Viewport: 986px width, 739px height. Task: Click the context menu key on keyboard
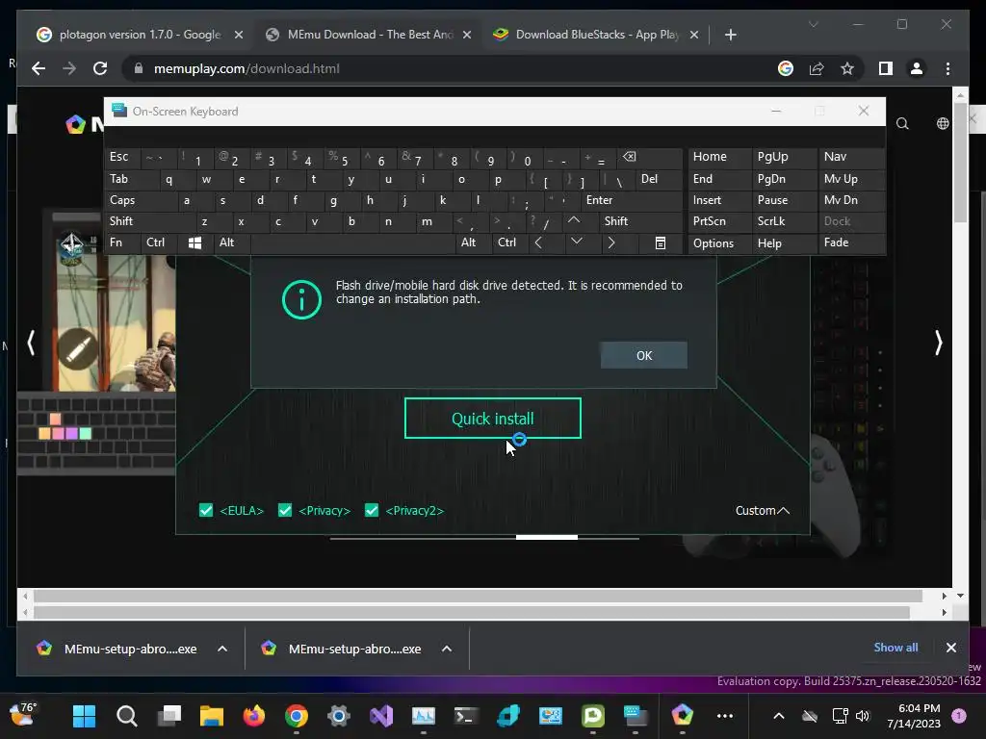661,242
